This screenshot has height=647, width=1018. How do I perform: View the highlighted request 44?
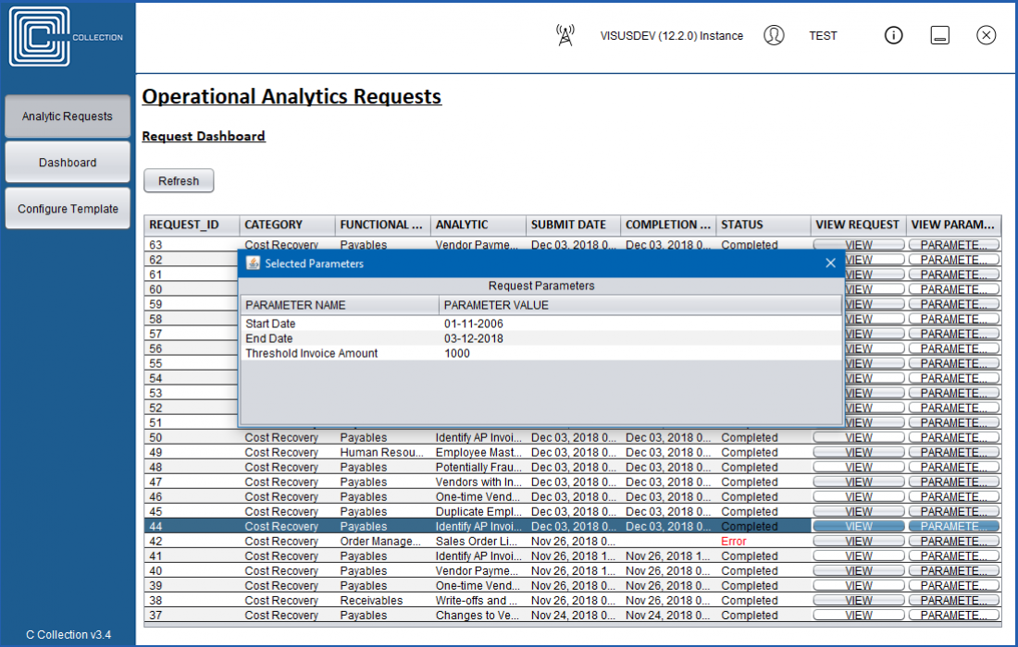[x=858, y=527]
